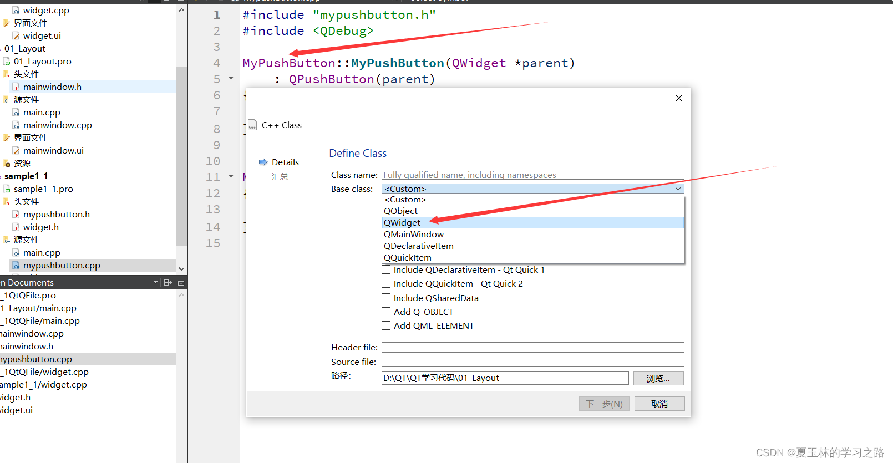
Task: Open sample1_1.pro project file
Action: point(43,189)
